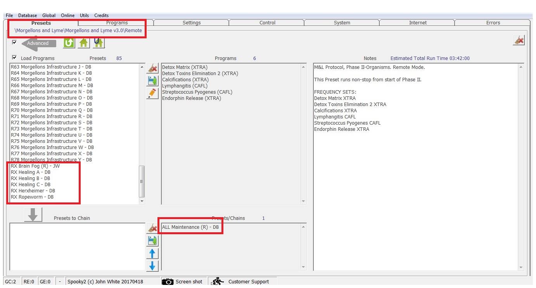The height and width of the screenshot is (288, 536).
Task: Switch to the Programs tab
Action: (x=117, y=23)
